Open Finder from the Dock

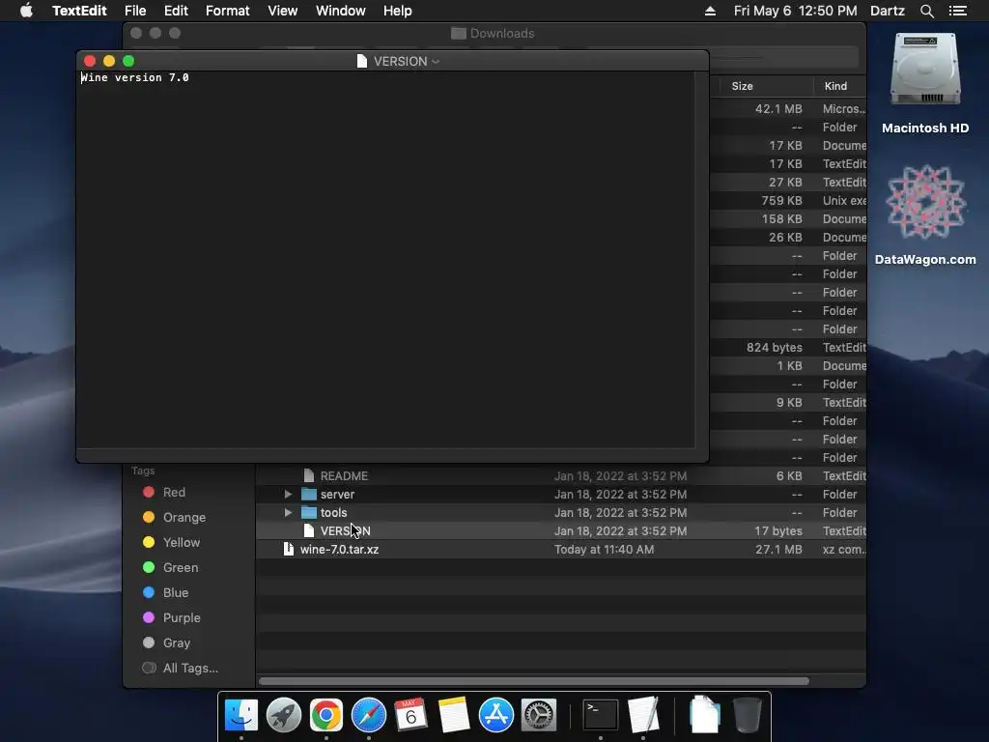pyautogui.click(x=240, y=715)
